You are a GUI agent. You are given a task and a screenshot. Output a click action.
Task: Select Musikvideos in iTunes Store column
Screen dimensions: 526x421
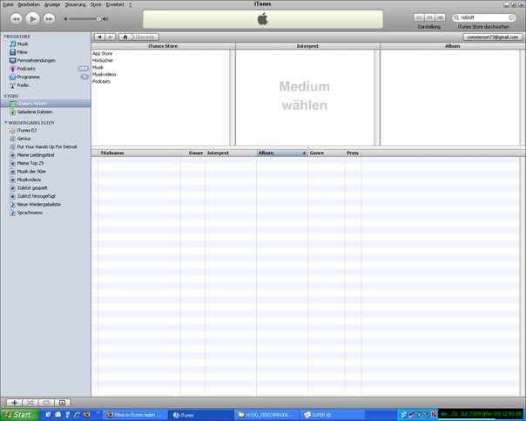tap(105, 75)
